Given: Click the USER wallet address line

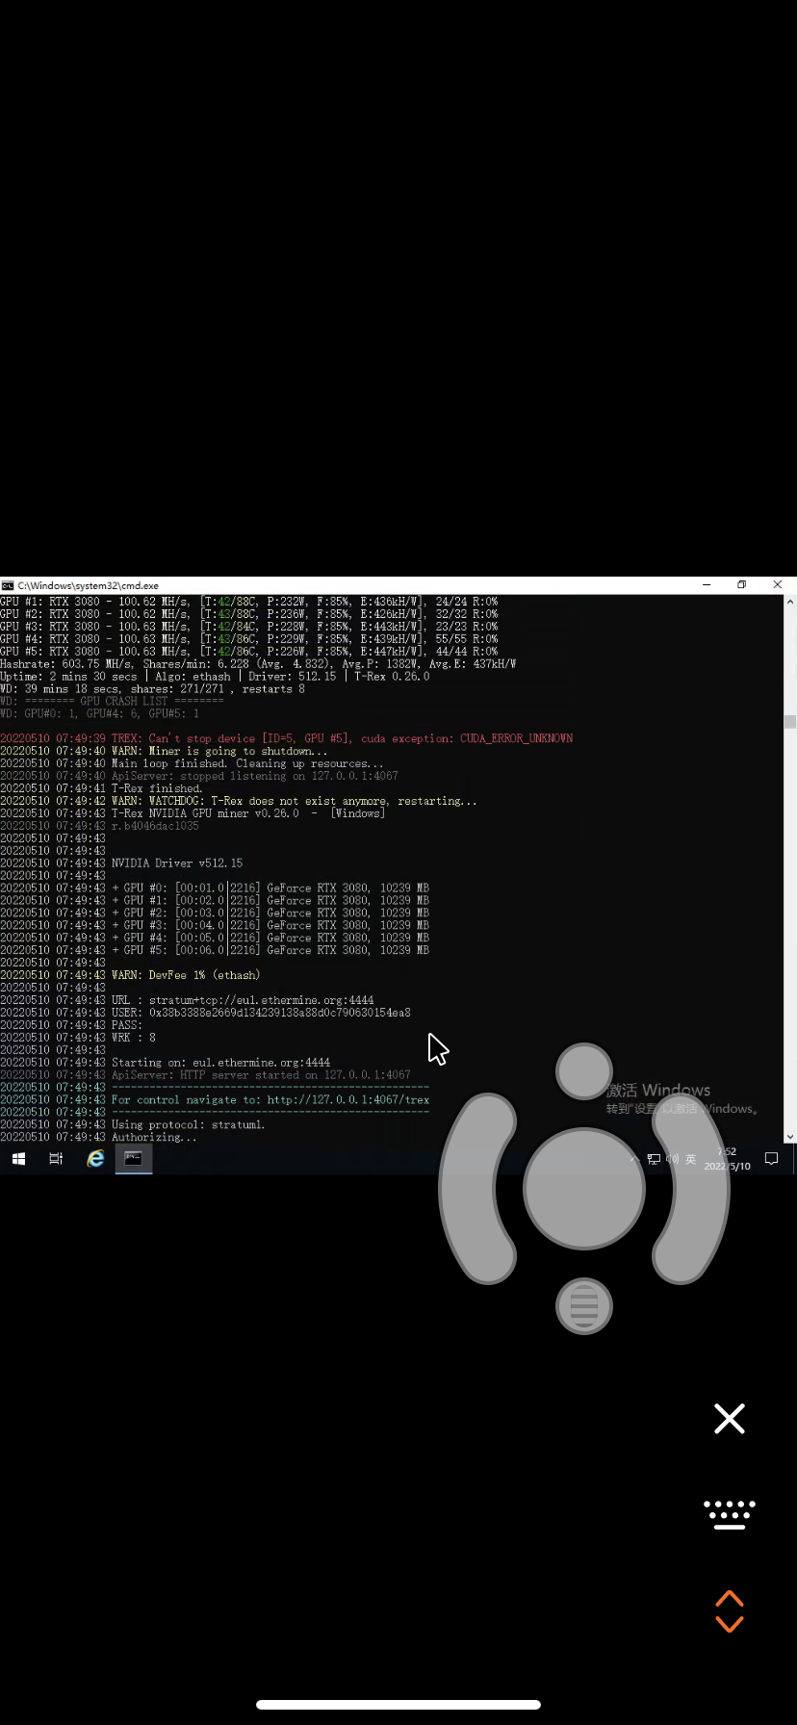Looking at the screenshot, I should click(205, 1013).
